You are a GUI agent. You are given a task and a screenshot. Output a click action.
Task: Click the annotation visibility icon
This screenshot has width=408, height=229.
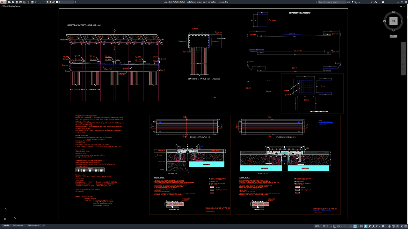366,226
